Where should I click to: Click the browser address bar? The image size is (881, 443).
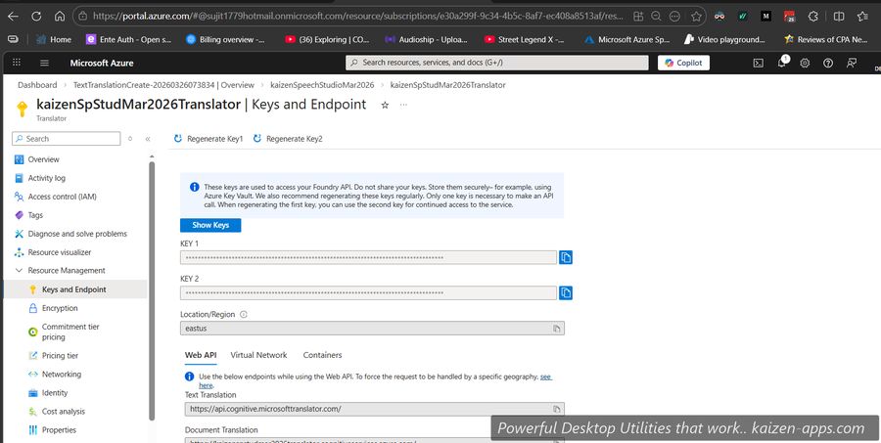358,17
